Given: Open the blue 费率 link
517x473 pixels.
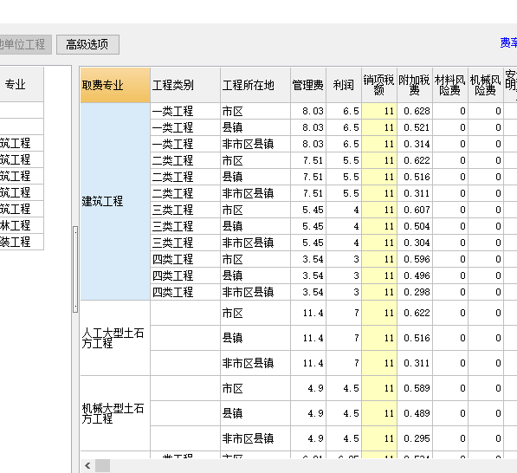Looking at the screenshot, I should 508,42.
